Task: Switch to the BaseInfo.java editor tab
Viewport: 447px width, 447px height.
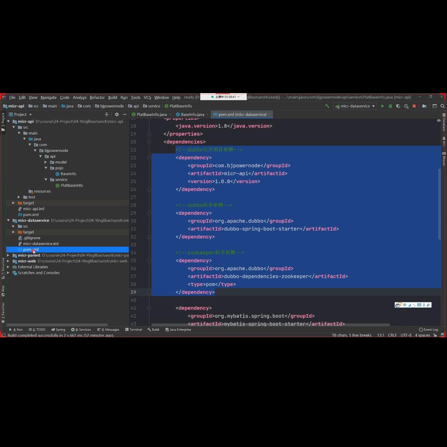Action: [192, 114]
